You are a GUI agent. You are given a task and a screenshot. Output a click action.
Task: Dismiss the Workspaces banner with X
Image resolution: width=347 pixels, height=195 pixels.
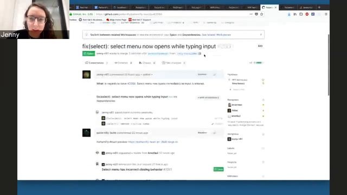(x=261, y=35)
